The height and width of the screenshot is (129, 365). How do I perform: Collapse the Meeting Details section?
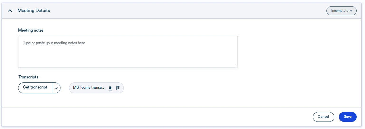pyautogui.click(x=10, y=11)
